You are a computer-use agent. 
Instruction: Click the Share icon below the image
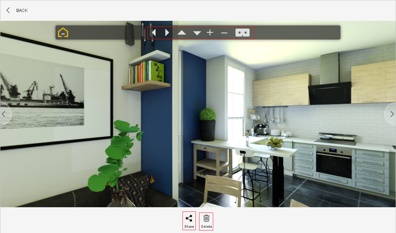click(189, 219)
